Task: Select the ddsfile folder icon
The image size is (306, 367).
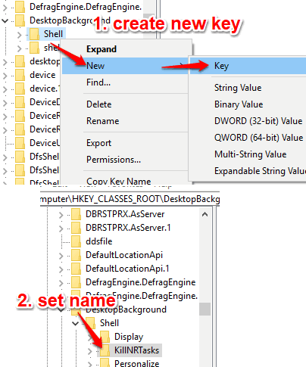Action: (x=76, y=241)
